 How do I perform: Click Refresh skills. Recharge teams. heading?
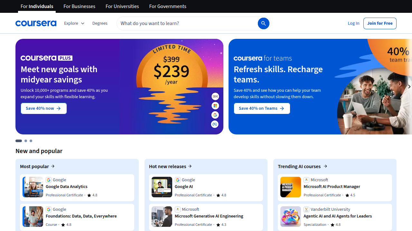278,74
